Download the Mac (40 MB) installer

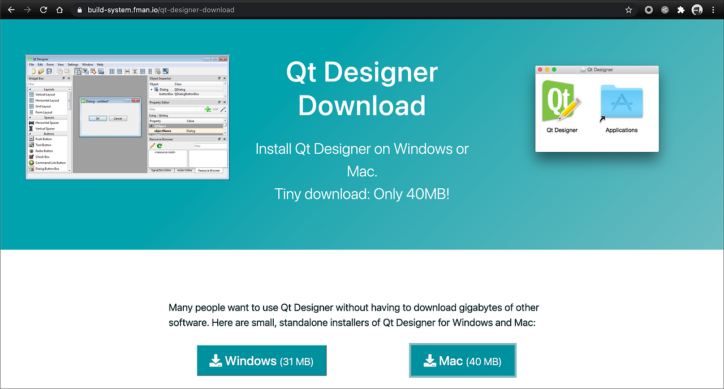[463, 361]
